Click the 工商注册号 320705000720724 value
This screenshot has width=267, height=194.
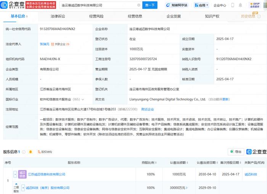coord(143,59)
